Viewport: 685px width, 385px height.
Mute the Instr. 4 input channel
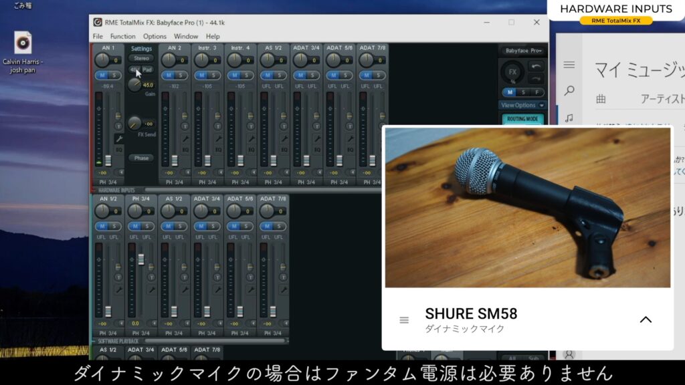pos(235,75)
